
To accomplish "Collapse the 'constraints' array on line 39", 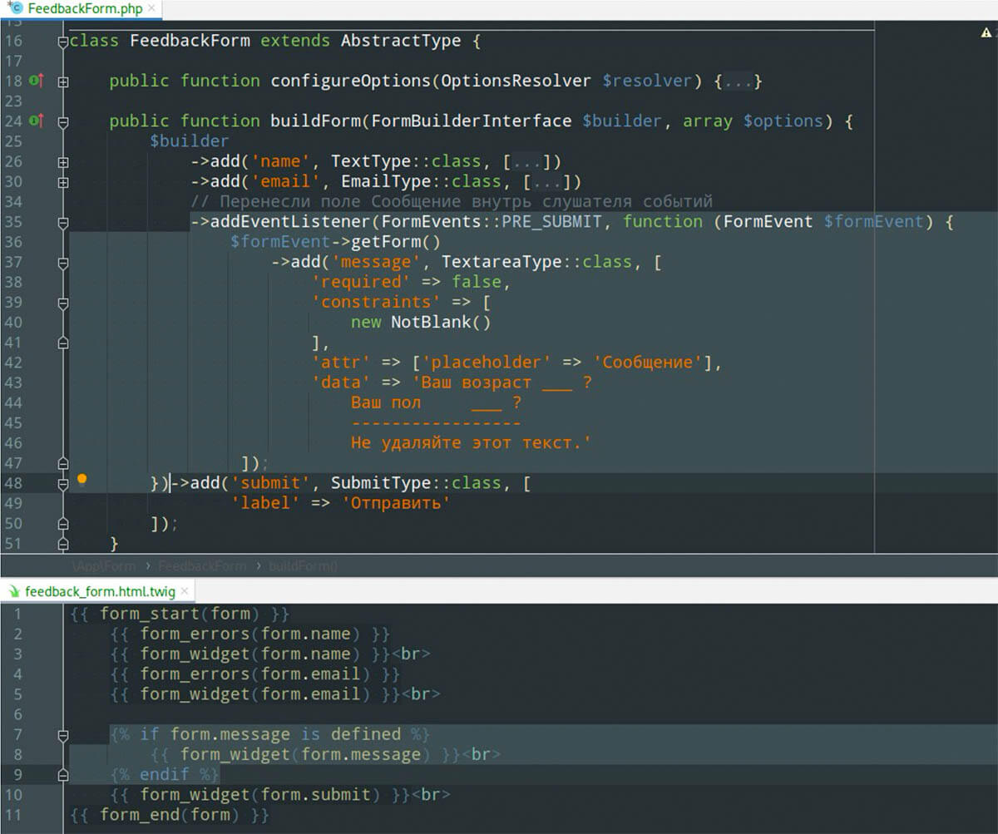I will (x=63, y=303).
